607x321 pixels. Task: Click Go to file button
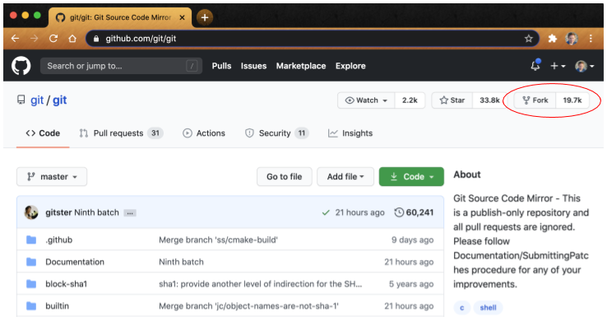click(x=284, y=177)
